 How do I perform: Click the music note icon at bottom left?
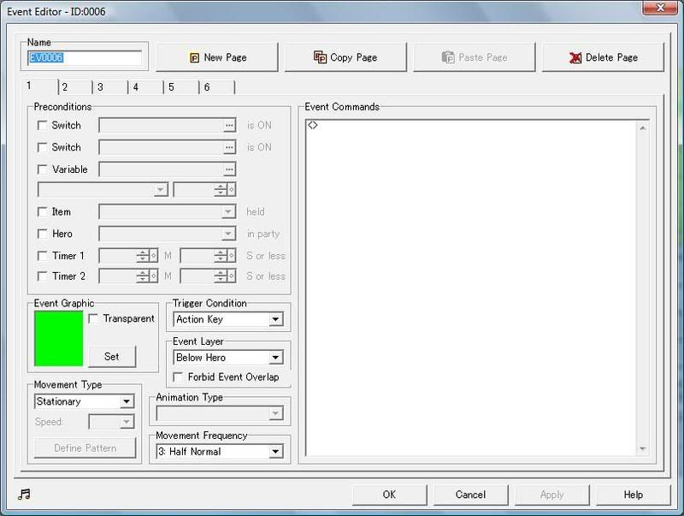point(25,494)
